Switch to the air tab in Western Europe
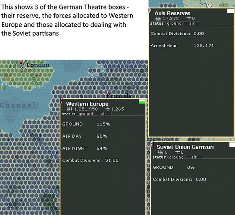The image size is (235, 215). pos(103,114)
